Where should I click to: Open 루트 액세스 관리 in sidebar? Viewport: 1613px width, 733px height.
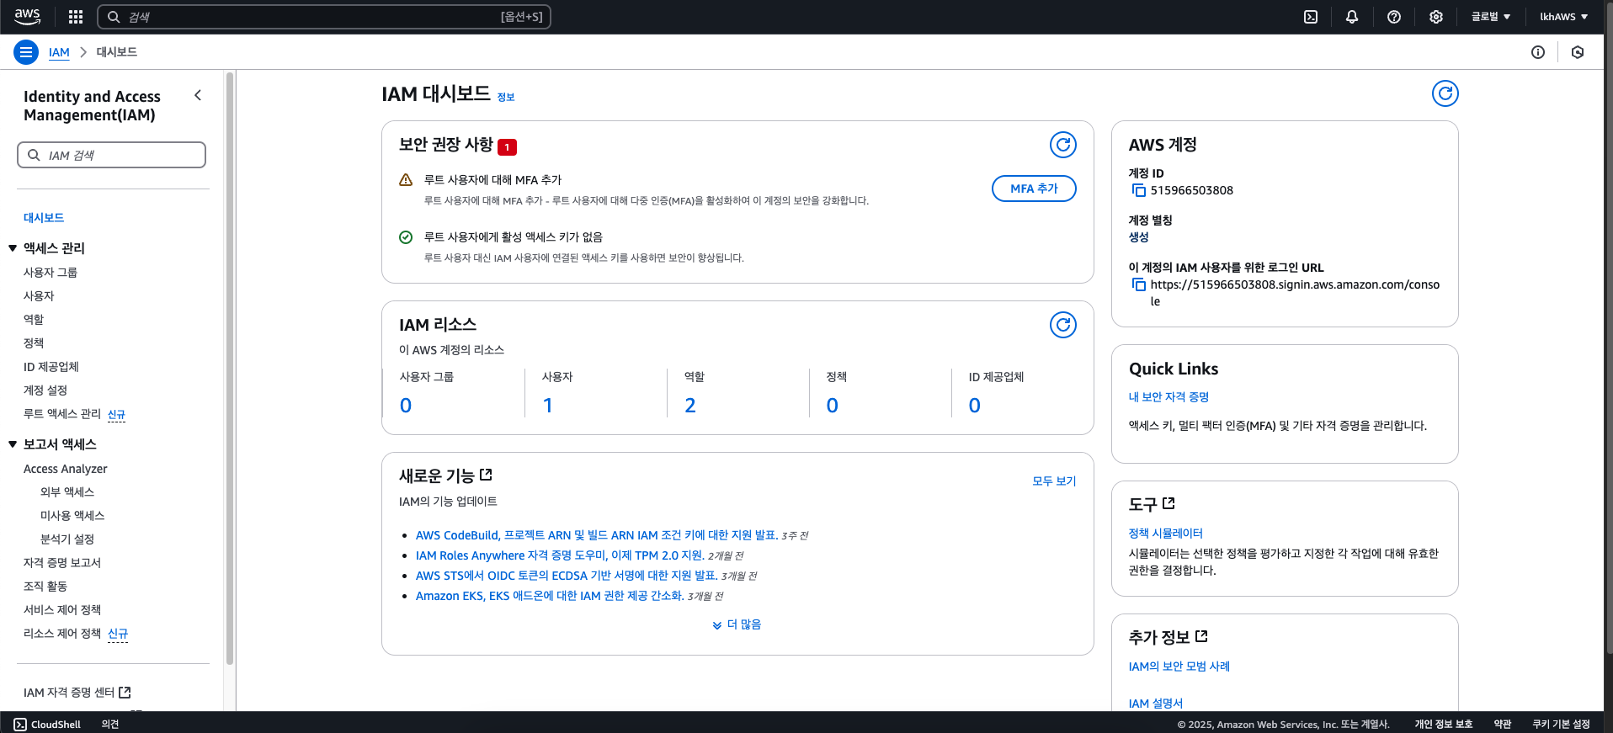click(62, 414)
